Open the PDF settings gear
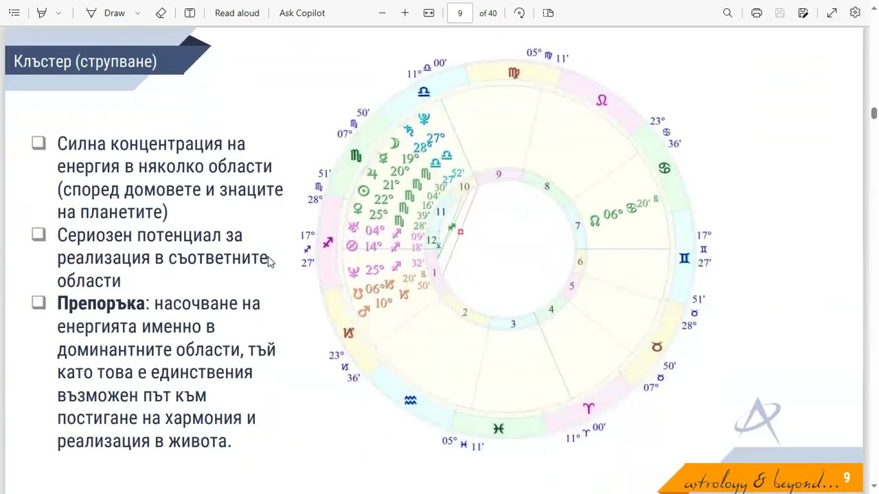The image size is (879, 494). click(855, 13)
